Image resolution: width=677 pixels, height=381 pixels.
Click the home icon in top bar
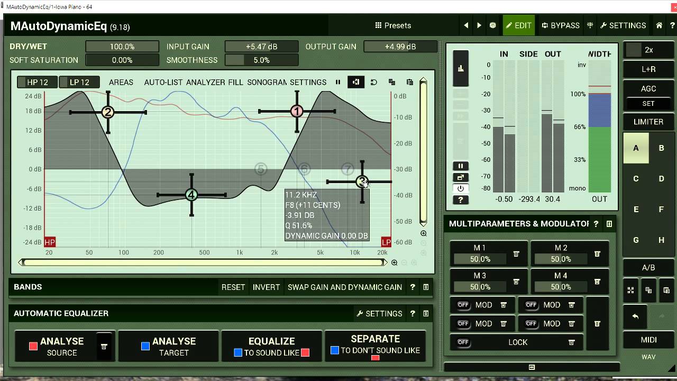click(x=659, y=25)
